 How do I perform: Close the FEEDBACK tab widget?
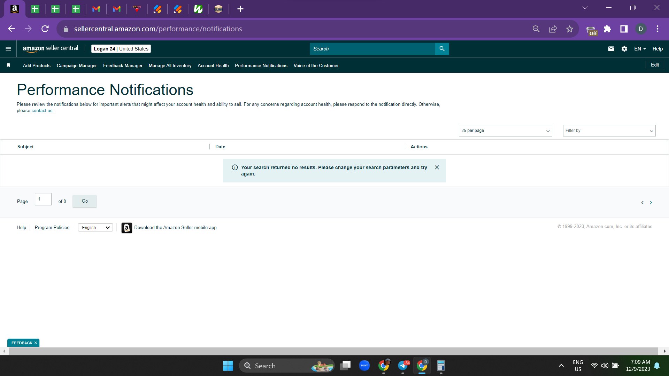click(x=36, y=343)
